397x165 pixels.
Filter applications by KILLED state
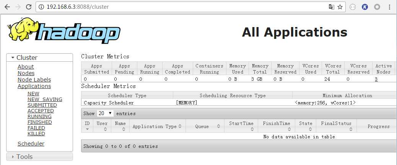[x=36, y=134]
